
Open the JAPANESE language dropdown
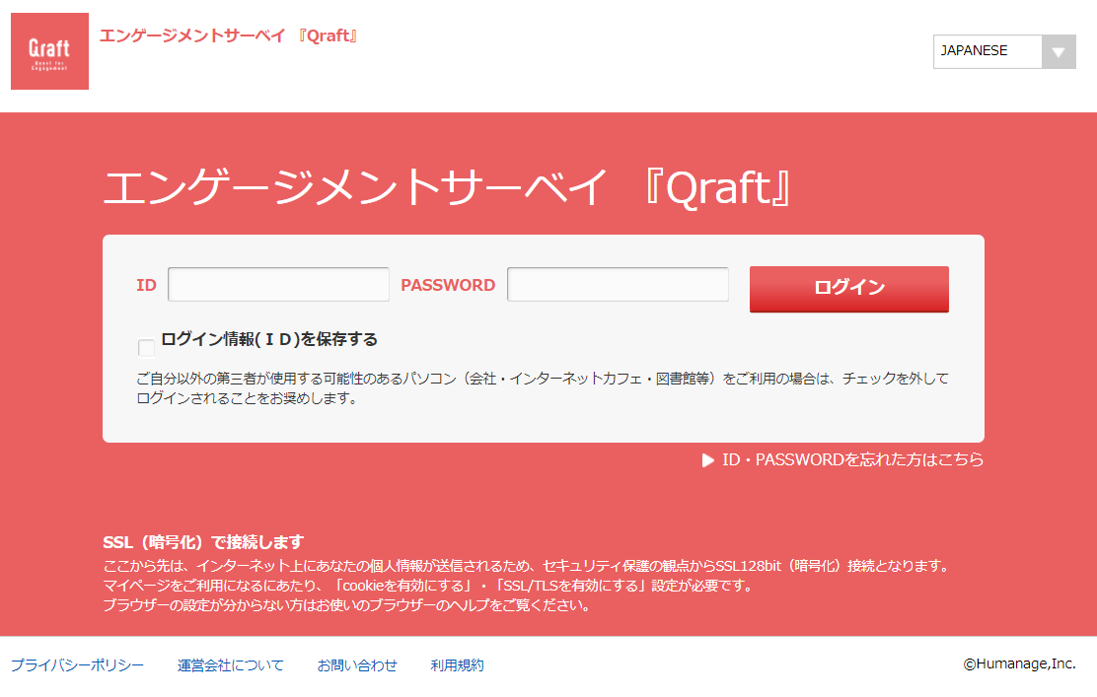click(x=1004, y=51)
